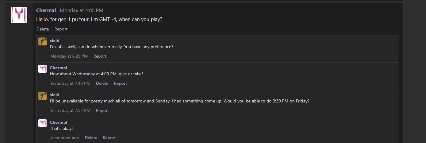Report the Wednesday 4:00 PM comment
This screenshot has width=426, height=143.
click(120, 83)
